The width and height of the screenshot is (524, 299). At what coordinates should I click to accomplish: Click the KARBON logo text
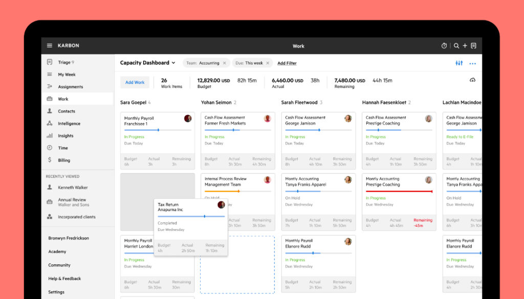pos(69,45)
